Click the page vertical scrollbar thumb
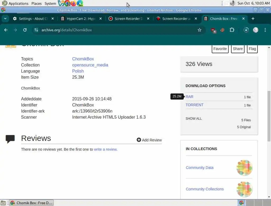This screenshot has width=271, height=206. click(x=269, y=116)
